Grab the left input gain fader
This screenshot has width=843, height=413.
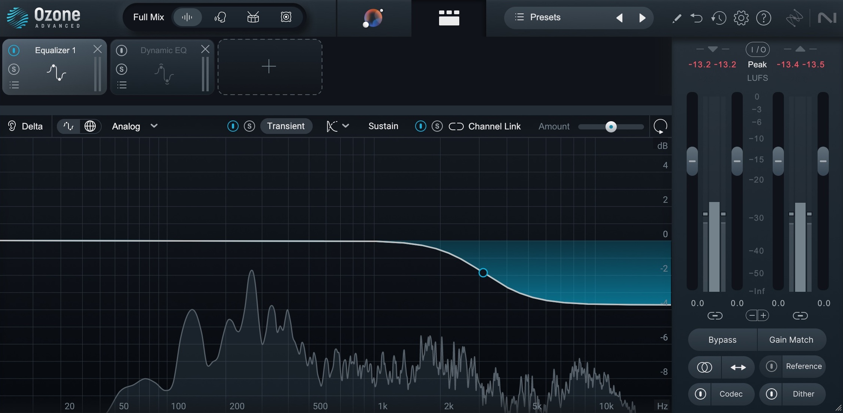692,161
